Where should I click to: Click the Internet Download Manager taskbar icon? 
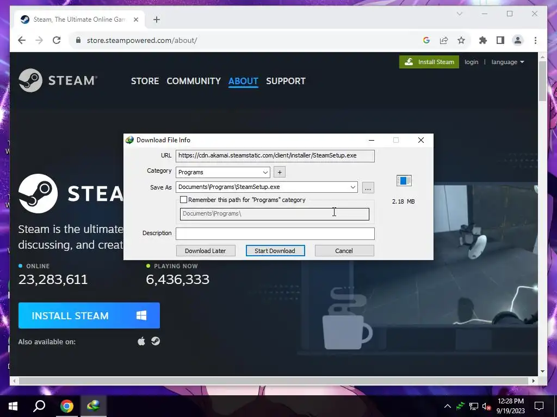coord(94,406)
